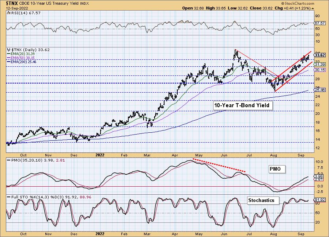Click the $TNX ticker symbol in the header
Screen dimensions: 329x237
[12, 3]
